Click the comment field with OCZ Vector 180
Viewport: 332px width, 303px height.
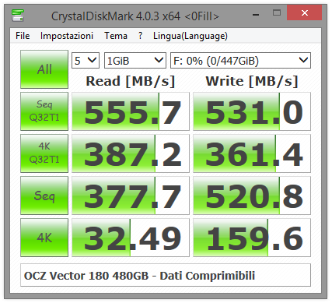point(166,275)
